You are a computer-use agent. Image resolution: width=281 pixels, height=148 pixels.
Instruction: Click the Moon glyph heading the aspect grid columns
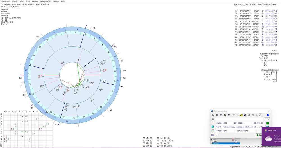point(9,111)
